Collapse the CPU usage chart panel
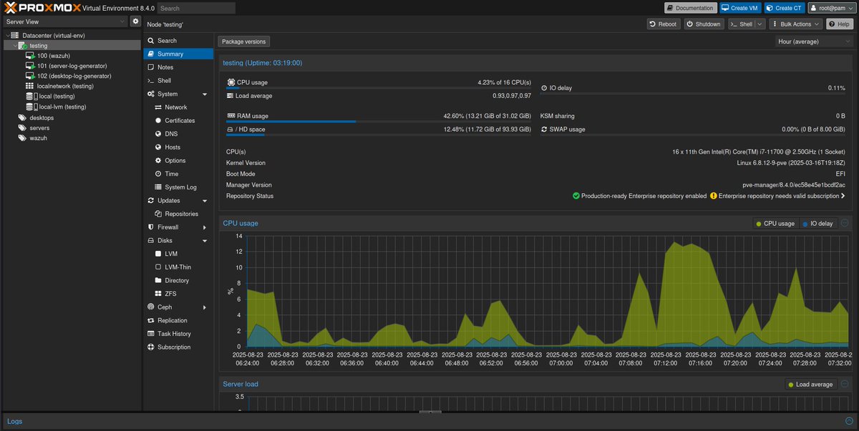Screen dimensions: 859x431 coord(845,223)
